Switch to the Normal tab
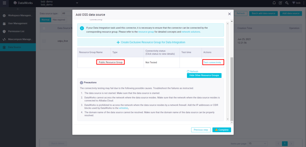 coord(45,20)
